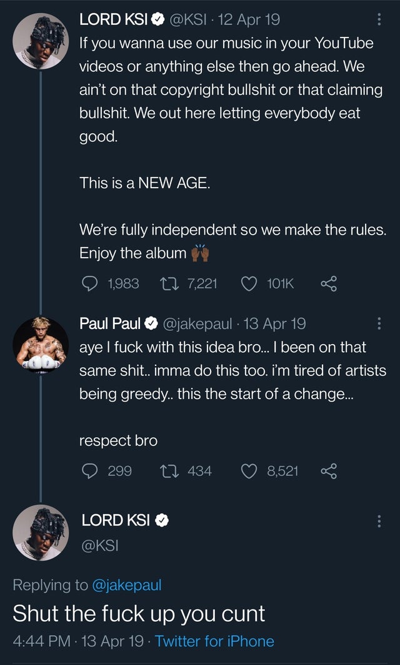Open the share icon on KSI's first tweet
Image resolution: width=400 pixels, height=665 pixels.
point(328,283)
